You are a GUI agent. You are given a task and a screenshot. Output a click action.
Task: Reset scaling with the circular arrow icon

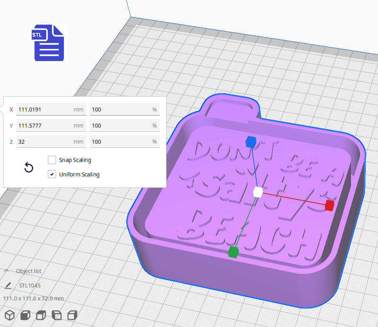click(29, 167)
